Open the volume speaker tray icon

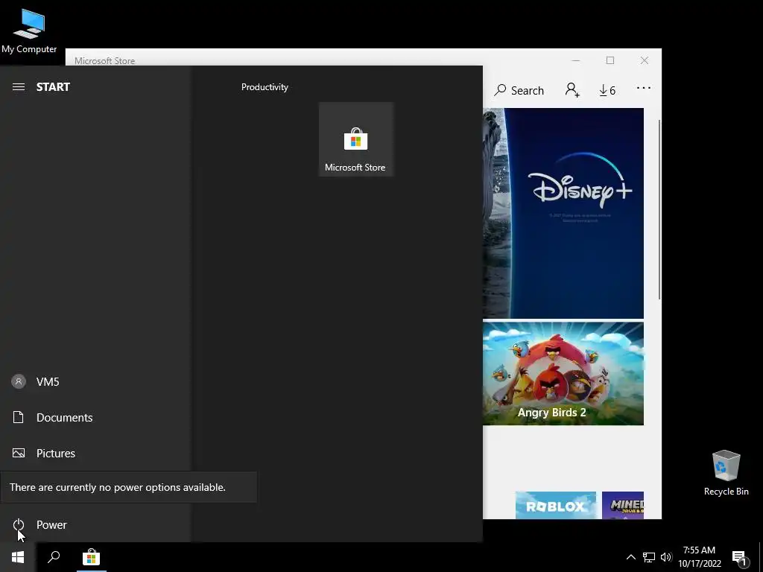[x=666, y=557]
